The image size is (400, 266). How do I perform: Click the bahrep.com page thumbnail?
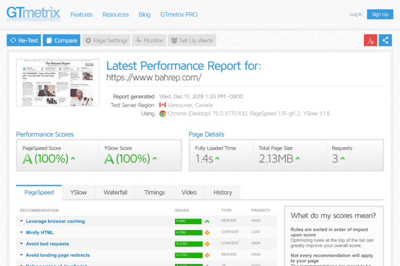[x=57, y=82]
